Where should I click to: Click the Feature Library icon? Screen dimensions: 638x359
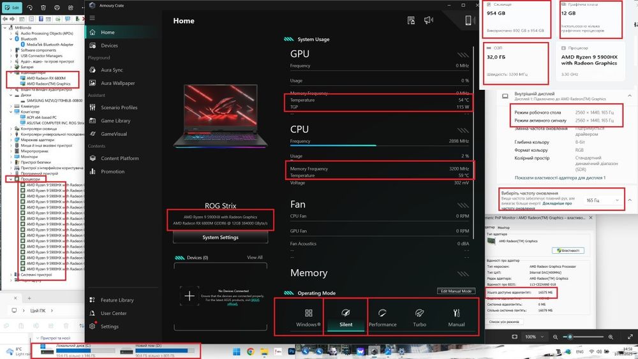93,300
